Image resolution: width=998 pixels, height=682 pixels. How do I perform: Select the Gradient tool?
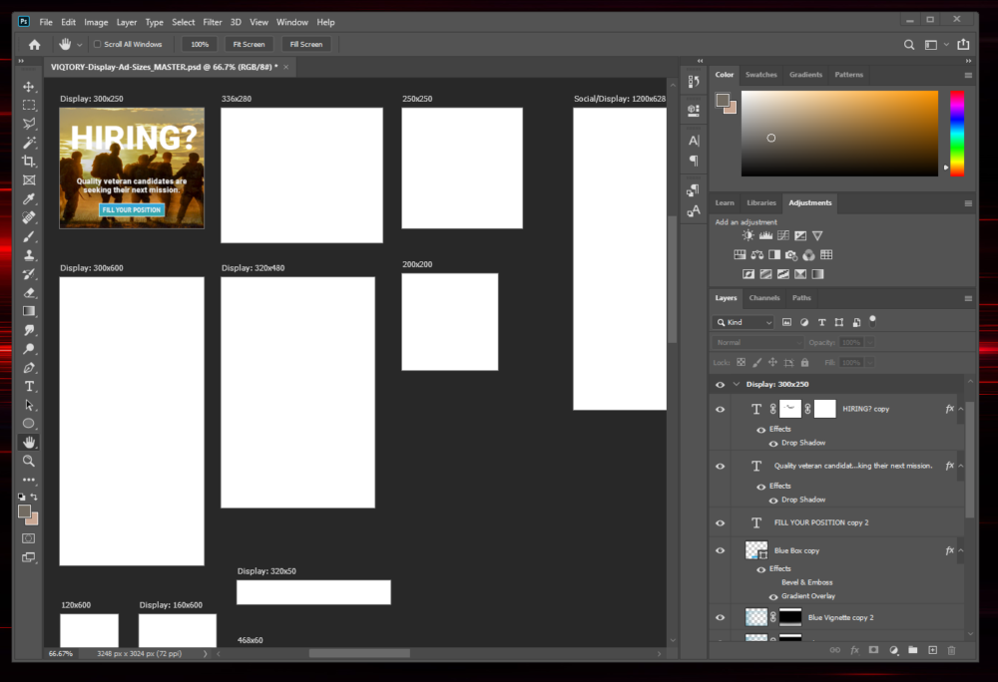[29, 310]
